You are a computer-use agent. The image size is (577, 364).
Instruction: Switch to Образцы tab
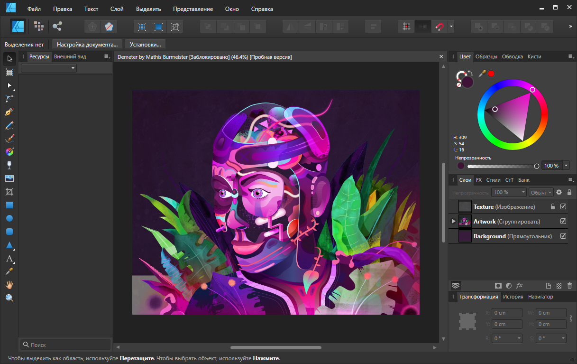pos(486,56)
